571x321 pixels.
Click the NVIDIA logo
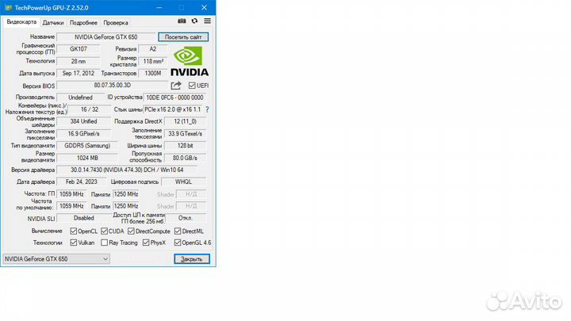(x=190, y=61)
